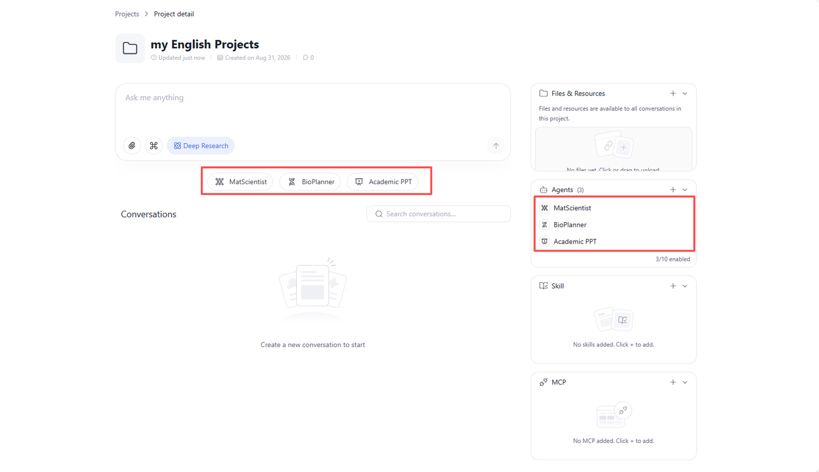Click the 'Project detail' breadcrumb text
The width and height of the screenshot is (819, 472).
click(174, 14)
